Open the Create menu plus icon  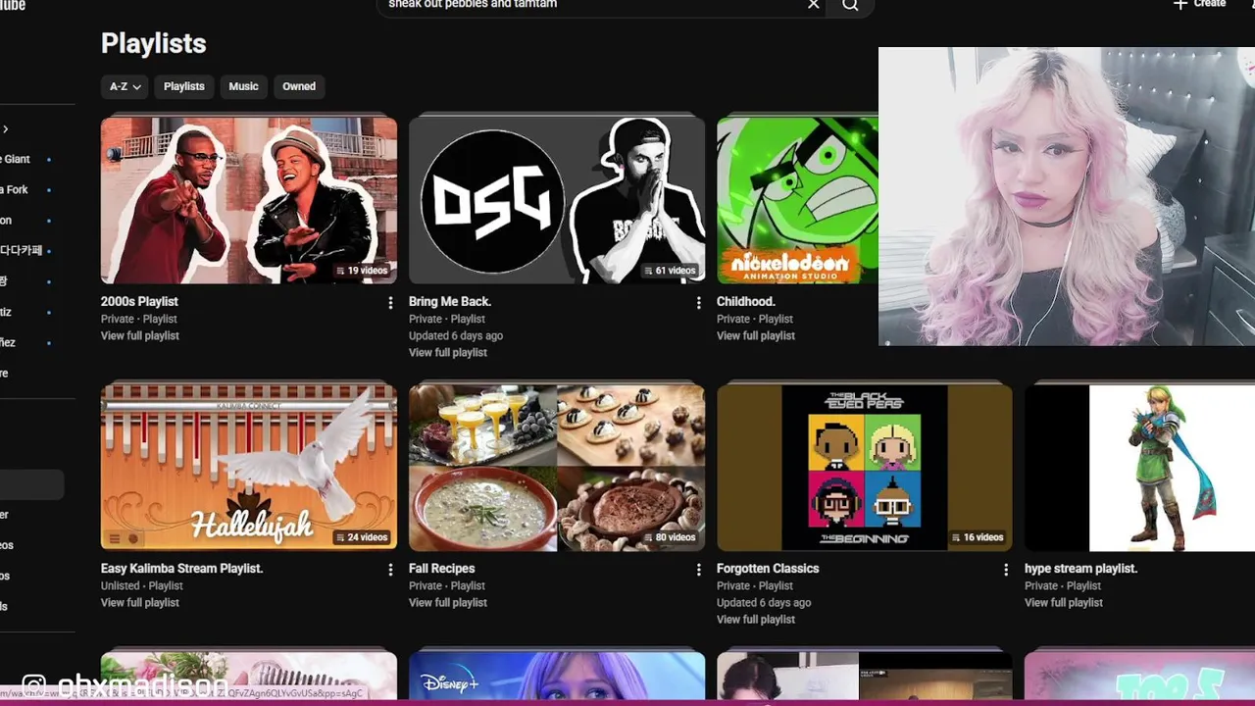pyautogui.click(x=1180, y=4)
